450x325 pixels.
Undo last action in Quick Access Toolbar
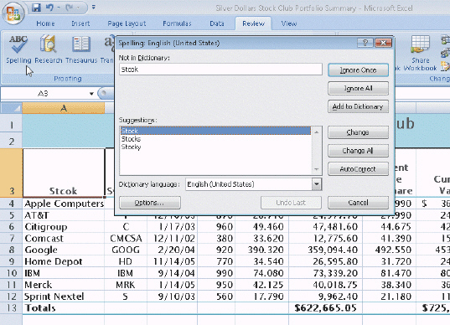click(x=49, y=8)
